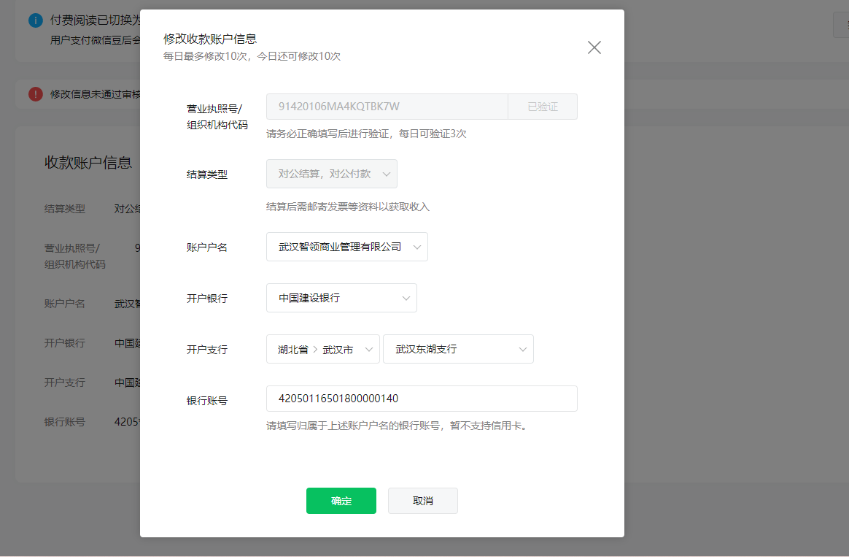
Task: Click the dialog title 修改收款账户信息
Action: (x=210, y=39)
